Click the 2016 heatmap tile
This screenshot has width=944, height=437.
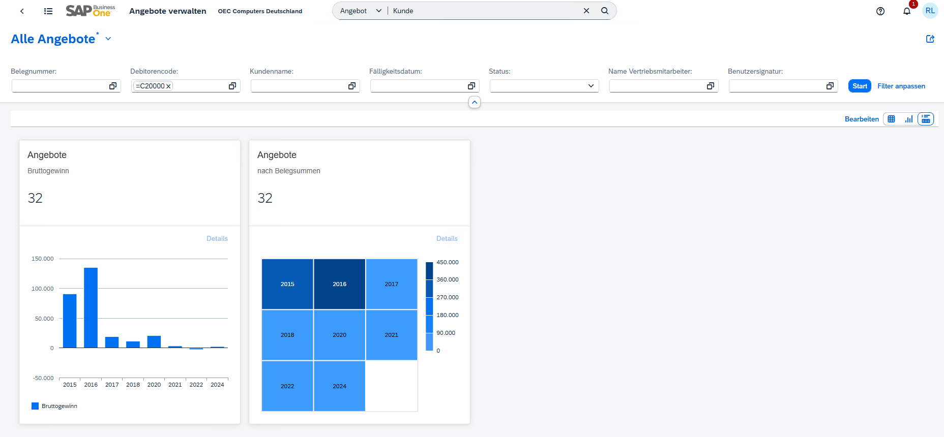point(339,284)
